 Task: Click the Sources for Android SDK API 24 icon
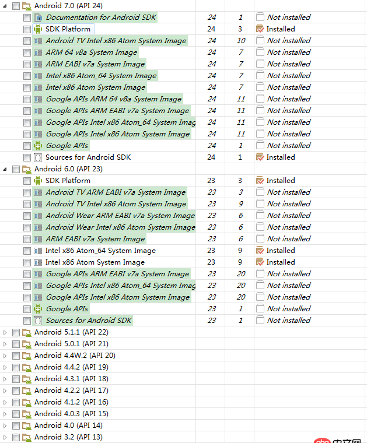[x=38, y=157]
